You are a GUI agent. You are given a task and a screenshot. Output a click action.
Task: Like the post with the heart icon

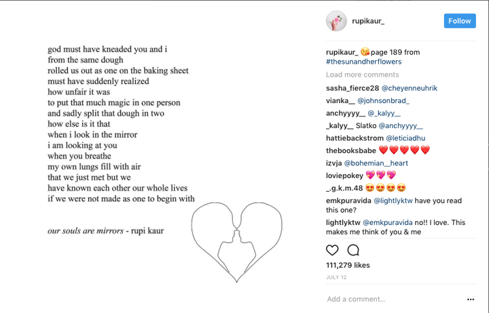click(332, 250)
